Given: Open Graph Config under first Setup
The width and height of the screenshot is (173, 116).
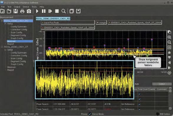Looking at the screenshot, I should [17, 38].
